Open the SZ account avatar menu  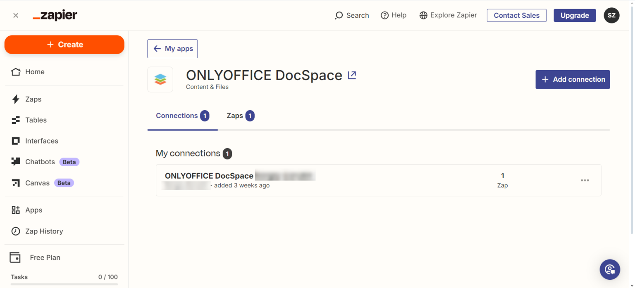(611, 15)
